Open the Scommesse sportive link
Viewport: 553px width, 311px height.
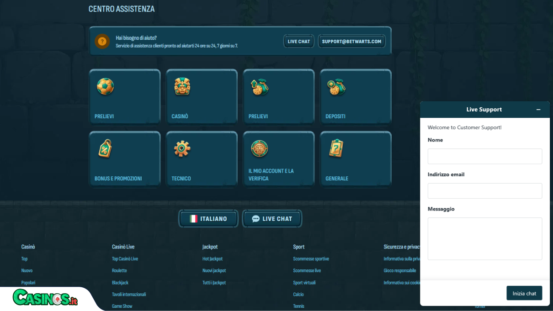311,259
